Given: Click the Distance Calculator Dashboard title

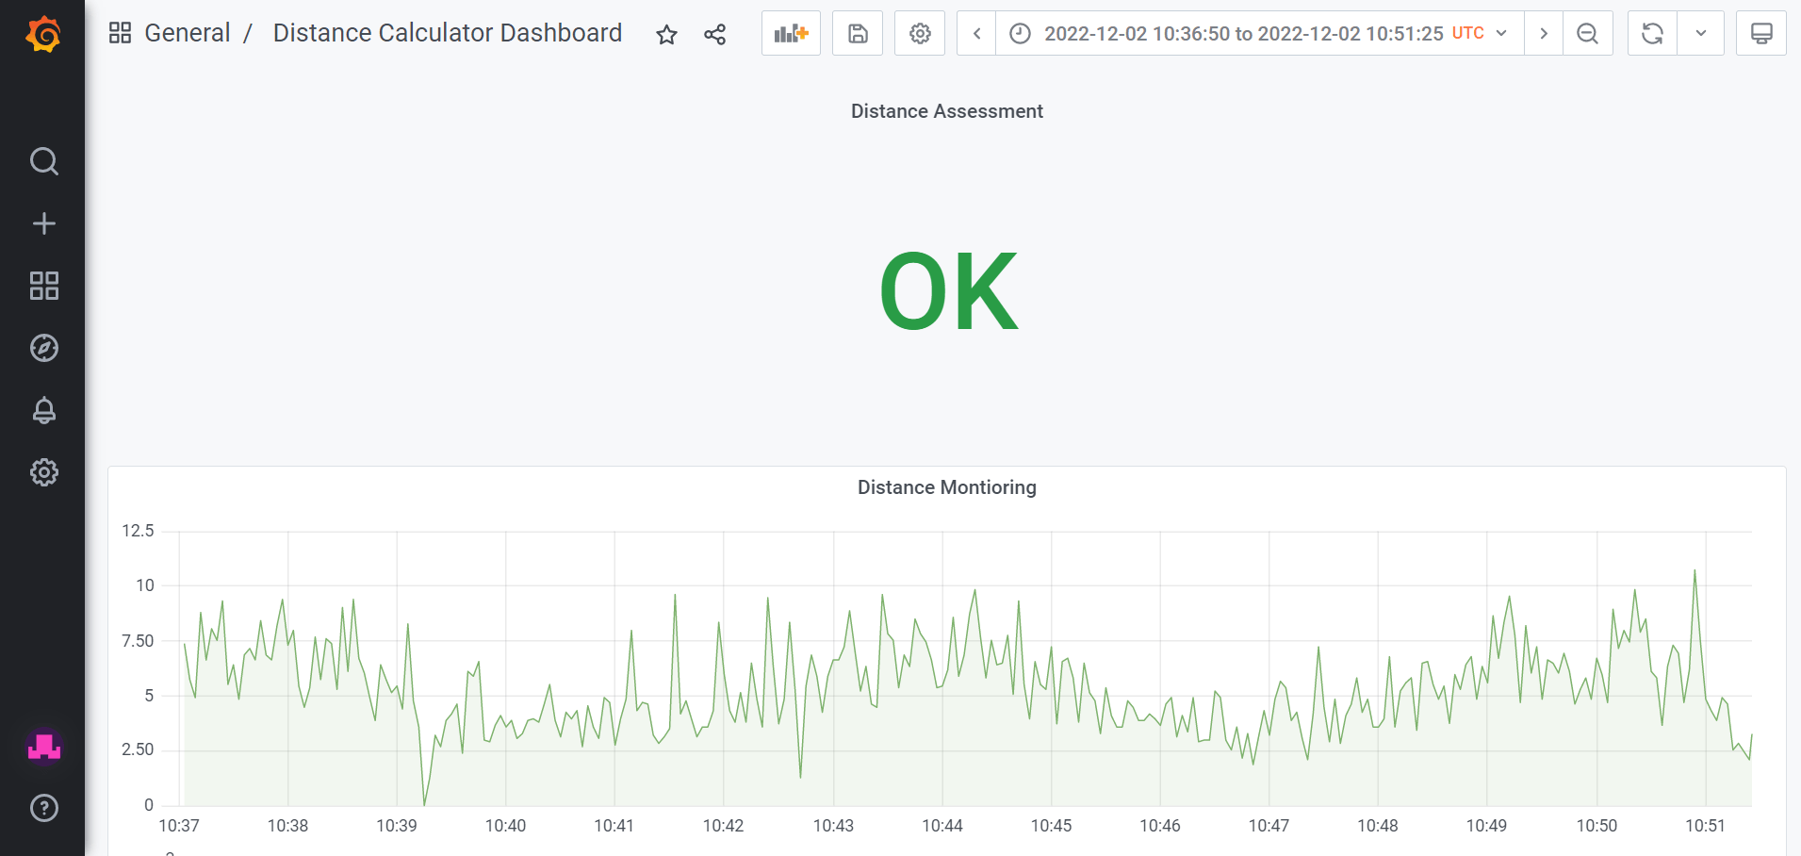Looking at the screenshot, I should click(x=447, y=32).
